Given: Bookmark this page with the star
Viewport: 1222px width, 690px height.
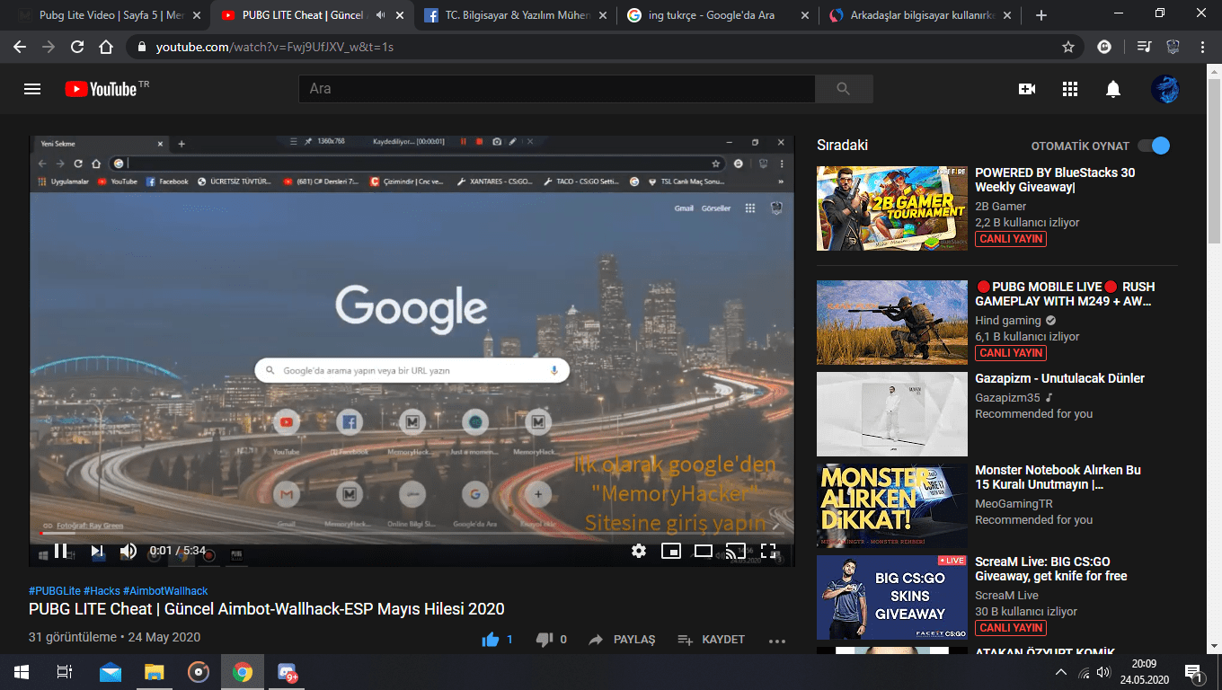Looking at the screenshot, I should pyautogui.click(x=1067, y=47).
